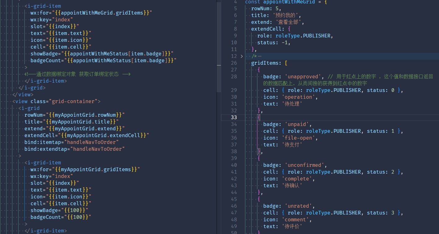Expand the folded comment block at line 12

(x=242, y=56)
